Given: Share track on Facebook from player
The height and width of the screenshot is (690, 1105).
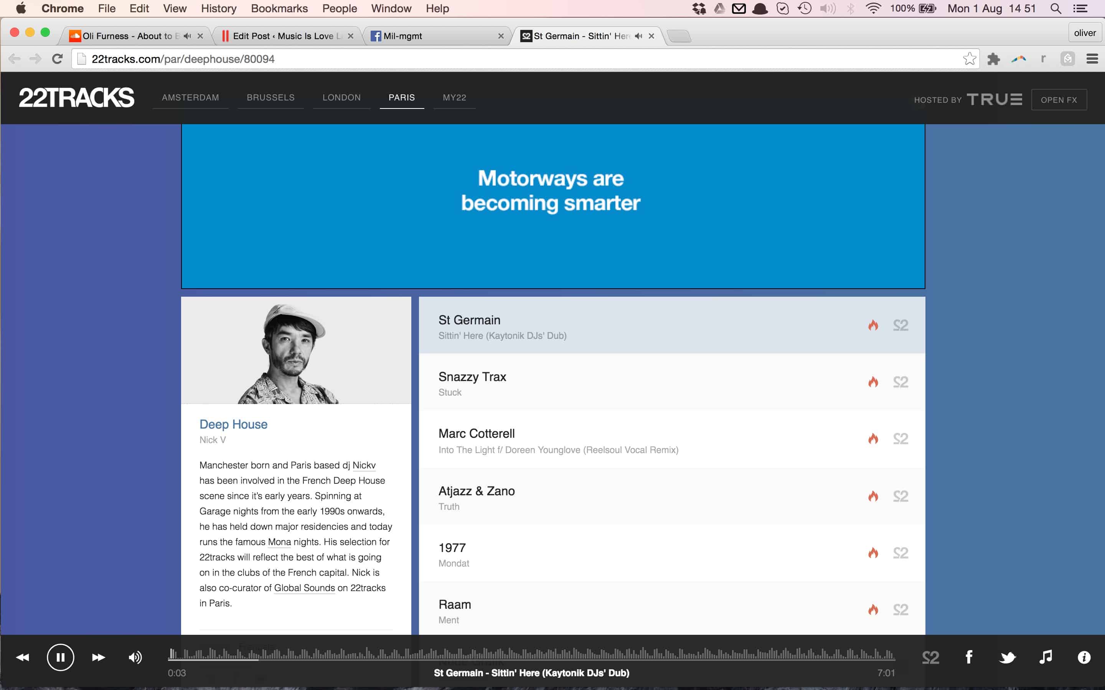Looking at the screenshot, I should pyautogui.click(x=969, y=657).
